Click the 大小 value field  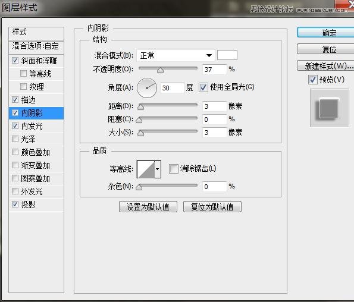point(214,133)
